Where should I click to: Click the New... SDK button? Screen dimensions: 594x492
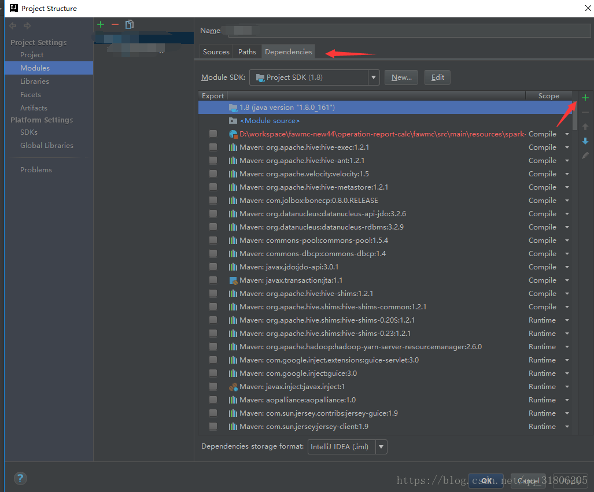pyautogui.click(x=401, y=77)
